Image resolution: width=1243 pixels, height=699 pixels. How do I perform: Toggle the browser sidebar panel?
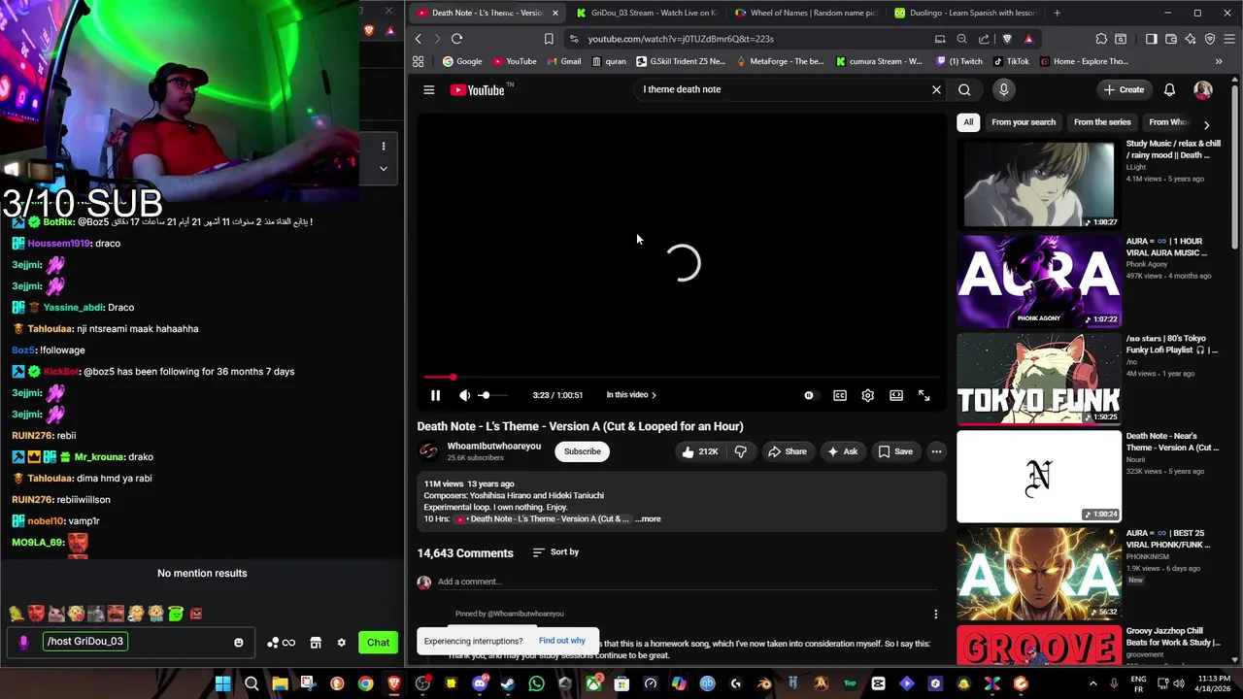click(1152, 39)
